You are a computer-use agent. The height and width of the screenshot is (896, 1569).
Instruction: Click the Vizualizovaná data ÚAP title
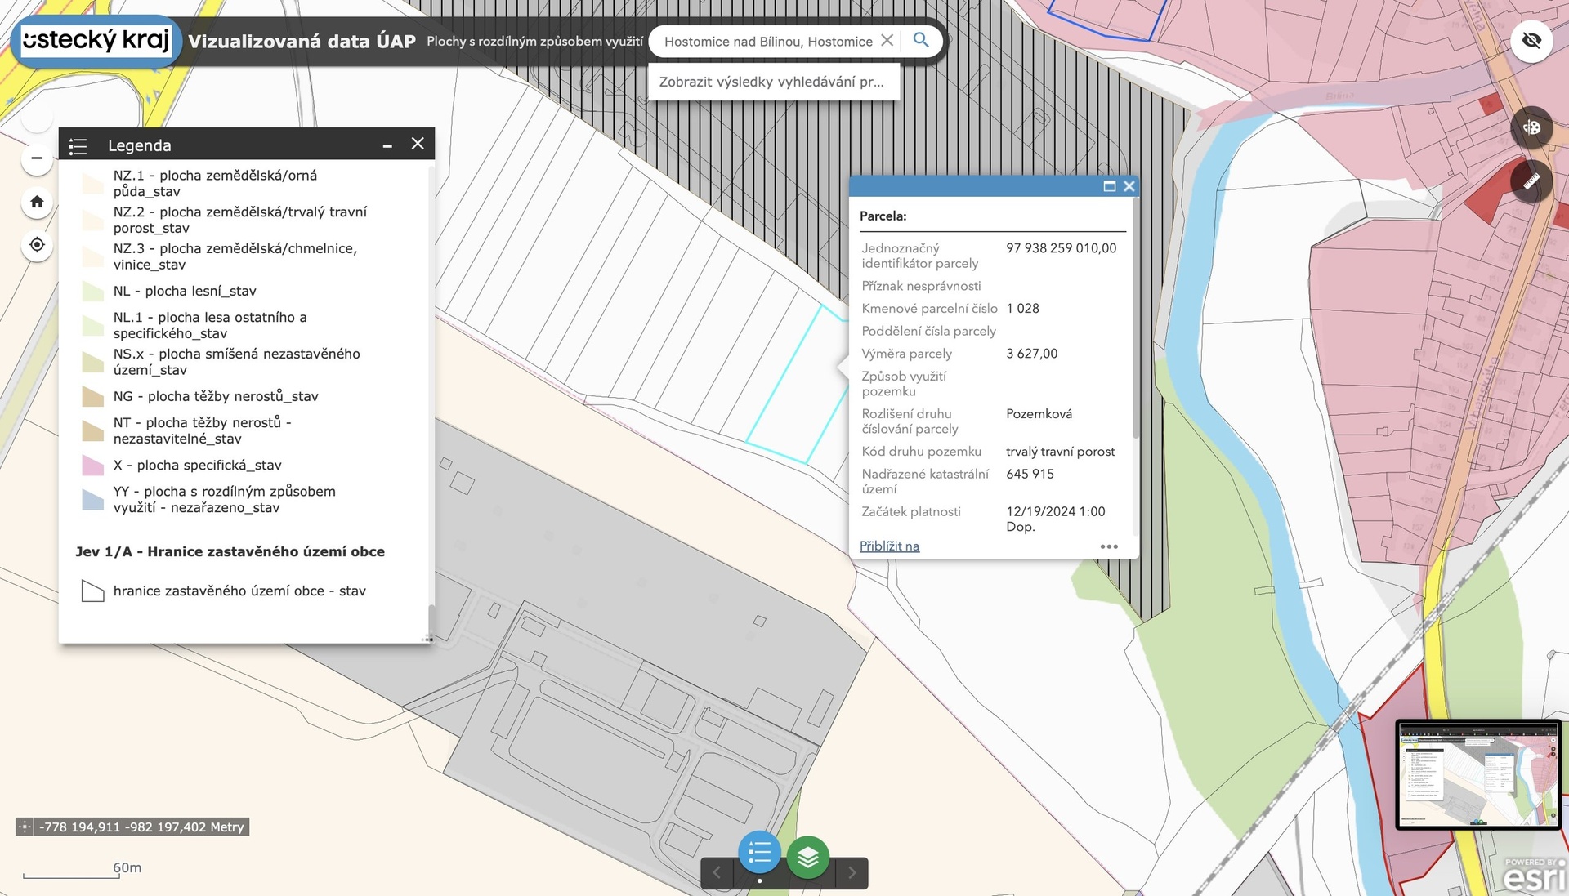pos(302,41)
